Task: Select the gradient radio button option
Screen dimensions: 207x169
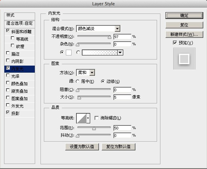Action: click(78, 52)
